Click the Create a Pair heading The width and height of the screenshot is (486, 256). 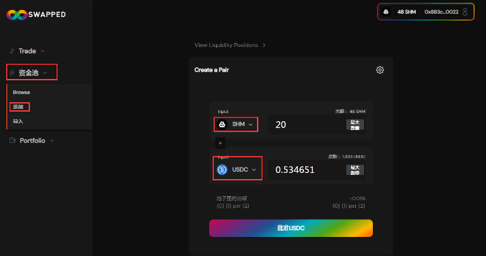[x=211, y=70]
